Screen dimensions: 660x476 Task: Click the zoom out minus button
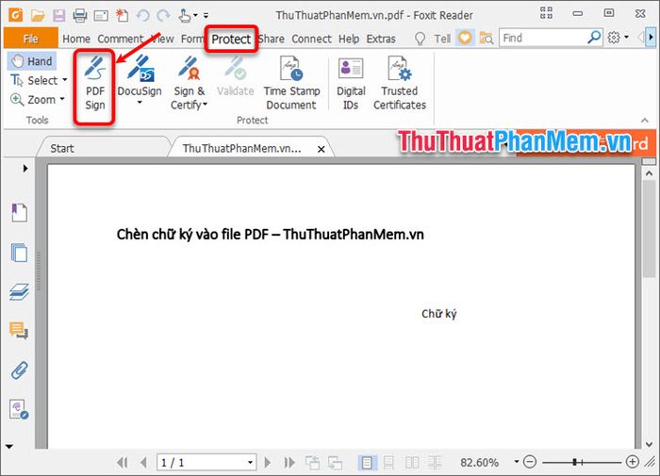tap(530, 462)
